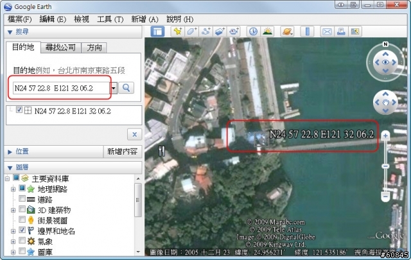Switch planet view via Saturn icon

[287, 31]
